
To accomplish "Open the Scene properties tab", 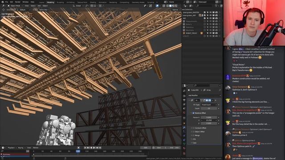I will [184, 108].
